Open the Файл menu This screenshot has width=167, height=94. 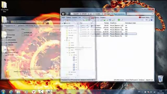click(x=63, y=17)
